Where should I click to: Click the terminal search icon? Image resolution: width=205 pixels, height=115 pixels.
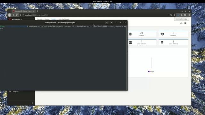point(107,23)
